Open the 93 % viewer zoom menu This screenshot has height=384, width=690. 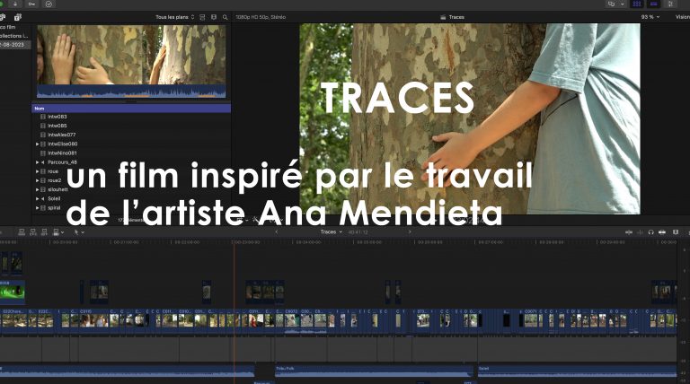click(649, 17)
